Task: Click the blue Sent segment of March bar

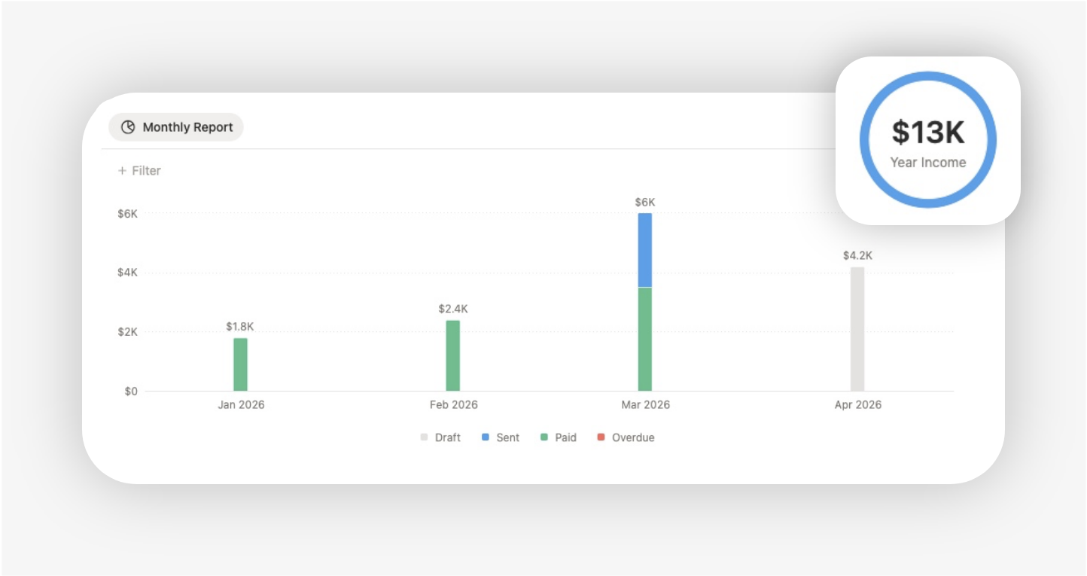Action: pos(645,250)
